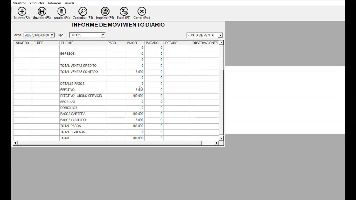The height and width of the screenshot is (200, 356).
Task: Select the EFECTIVO - ABONO SERVICIO row
Action: pyautogui.click(x=116, y=96)
